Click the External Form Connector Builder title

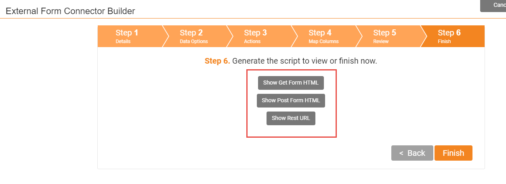coord(70,11)
